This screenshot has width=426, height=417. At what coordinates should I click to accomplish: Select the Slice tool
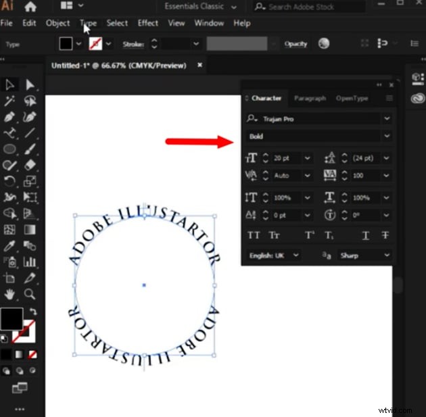coord(30,278)
